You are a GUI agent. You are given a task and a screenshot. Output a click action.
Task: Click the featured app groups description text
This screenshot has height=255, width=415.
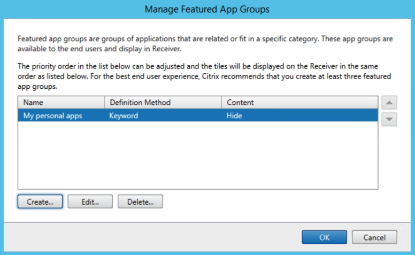click(x=205, y=44)
